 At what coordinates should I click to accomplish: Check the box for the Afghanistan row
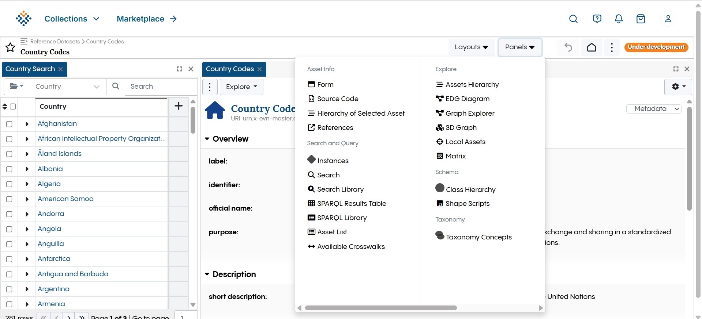(x=10, y=124)
